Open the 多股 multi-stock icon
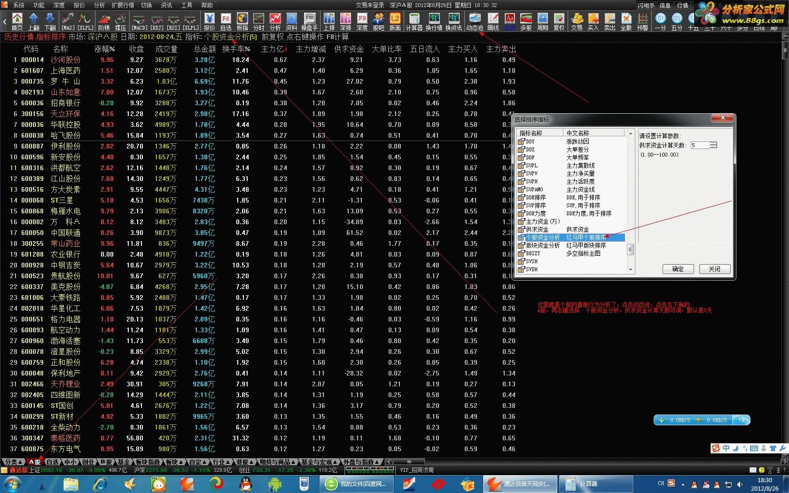This screenshot has width=789, height=493. [x=526, y=22]
